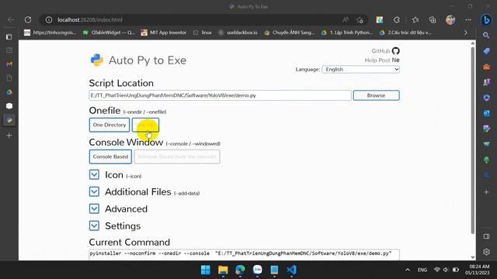This screenshot has height=279, width=497.
Task: Open Zalo app from the taskbar
Action: pos(257,270)
